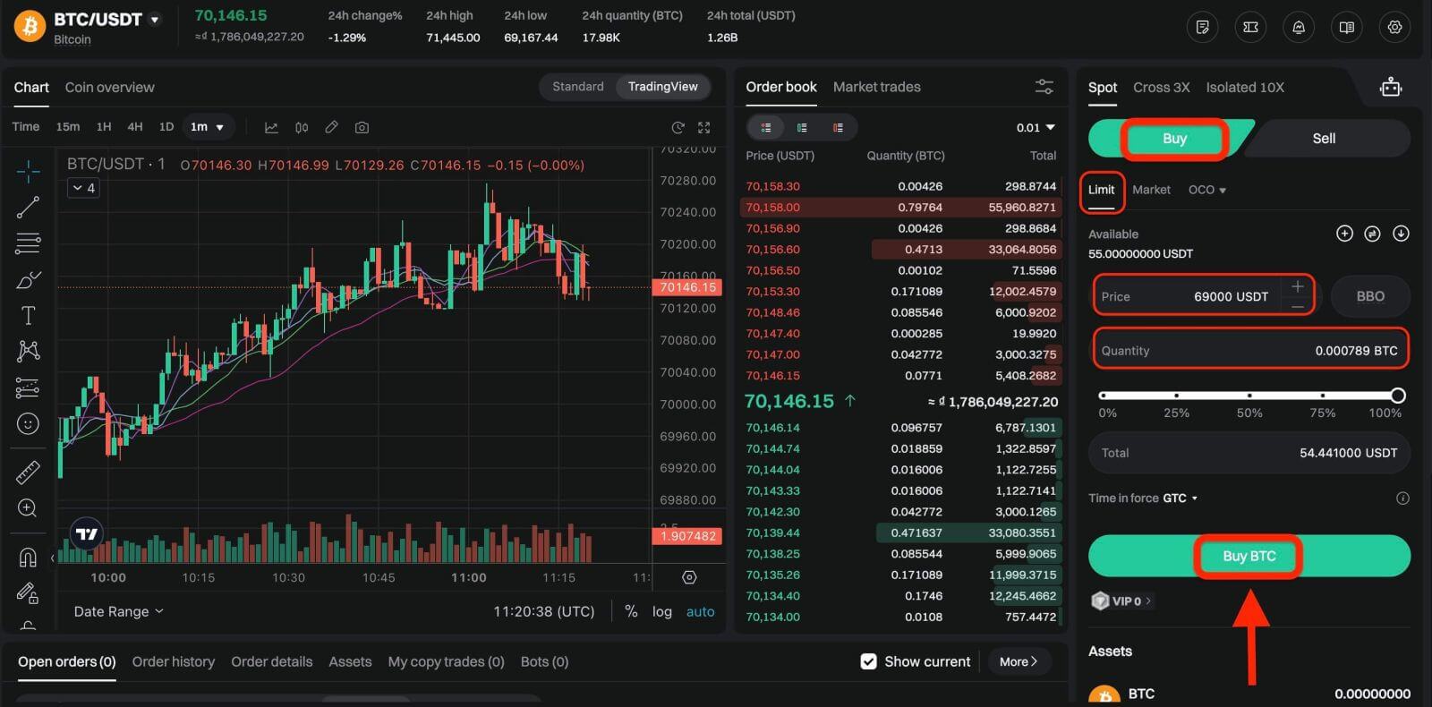Switch to Market trades tab

[x=876, y=87]
